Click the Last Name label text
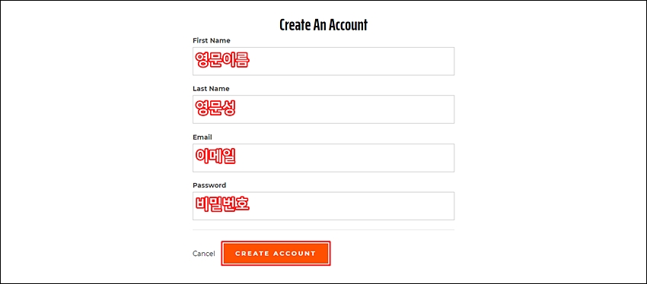Viewport: 647px width, 284px height. click(211, 89)
